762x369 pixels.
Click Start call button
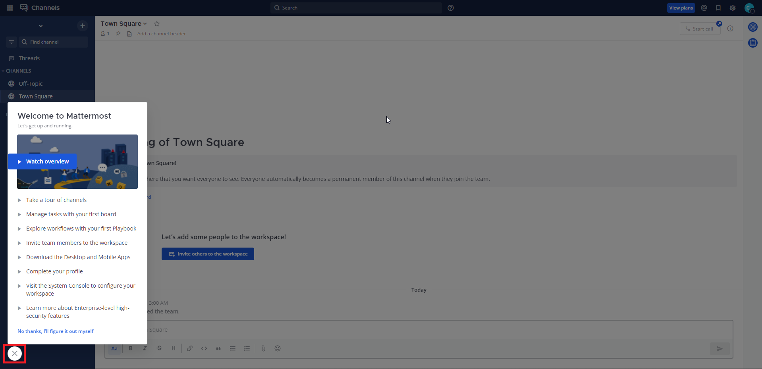coord(700,29)
